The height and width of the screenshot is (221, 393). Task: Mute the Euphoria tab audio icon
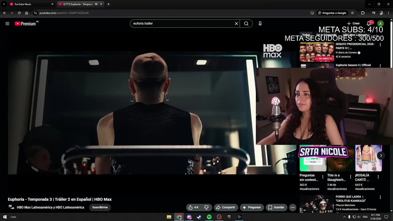(96, 4)
